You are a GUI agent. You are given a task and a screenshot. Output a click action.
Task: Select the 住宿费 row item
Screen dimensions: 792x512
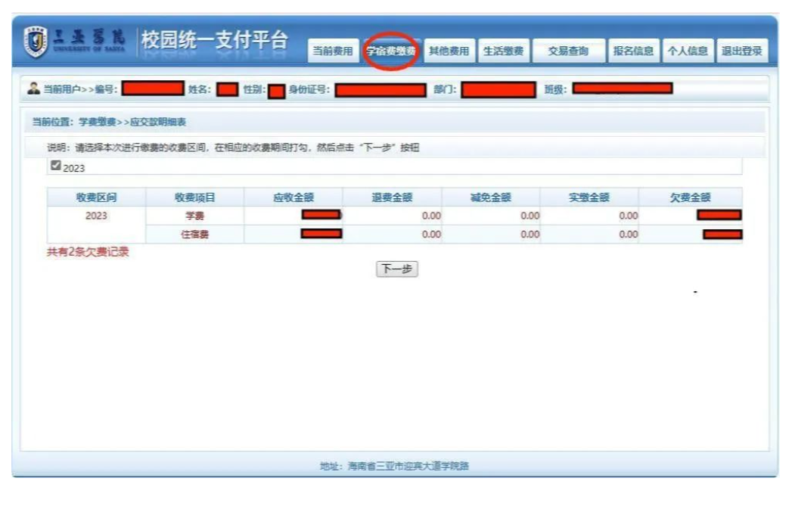(194, 234)
